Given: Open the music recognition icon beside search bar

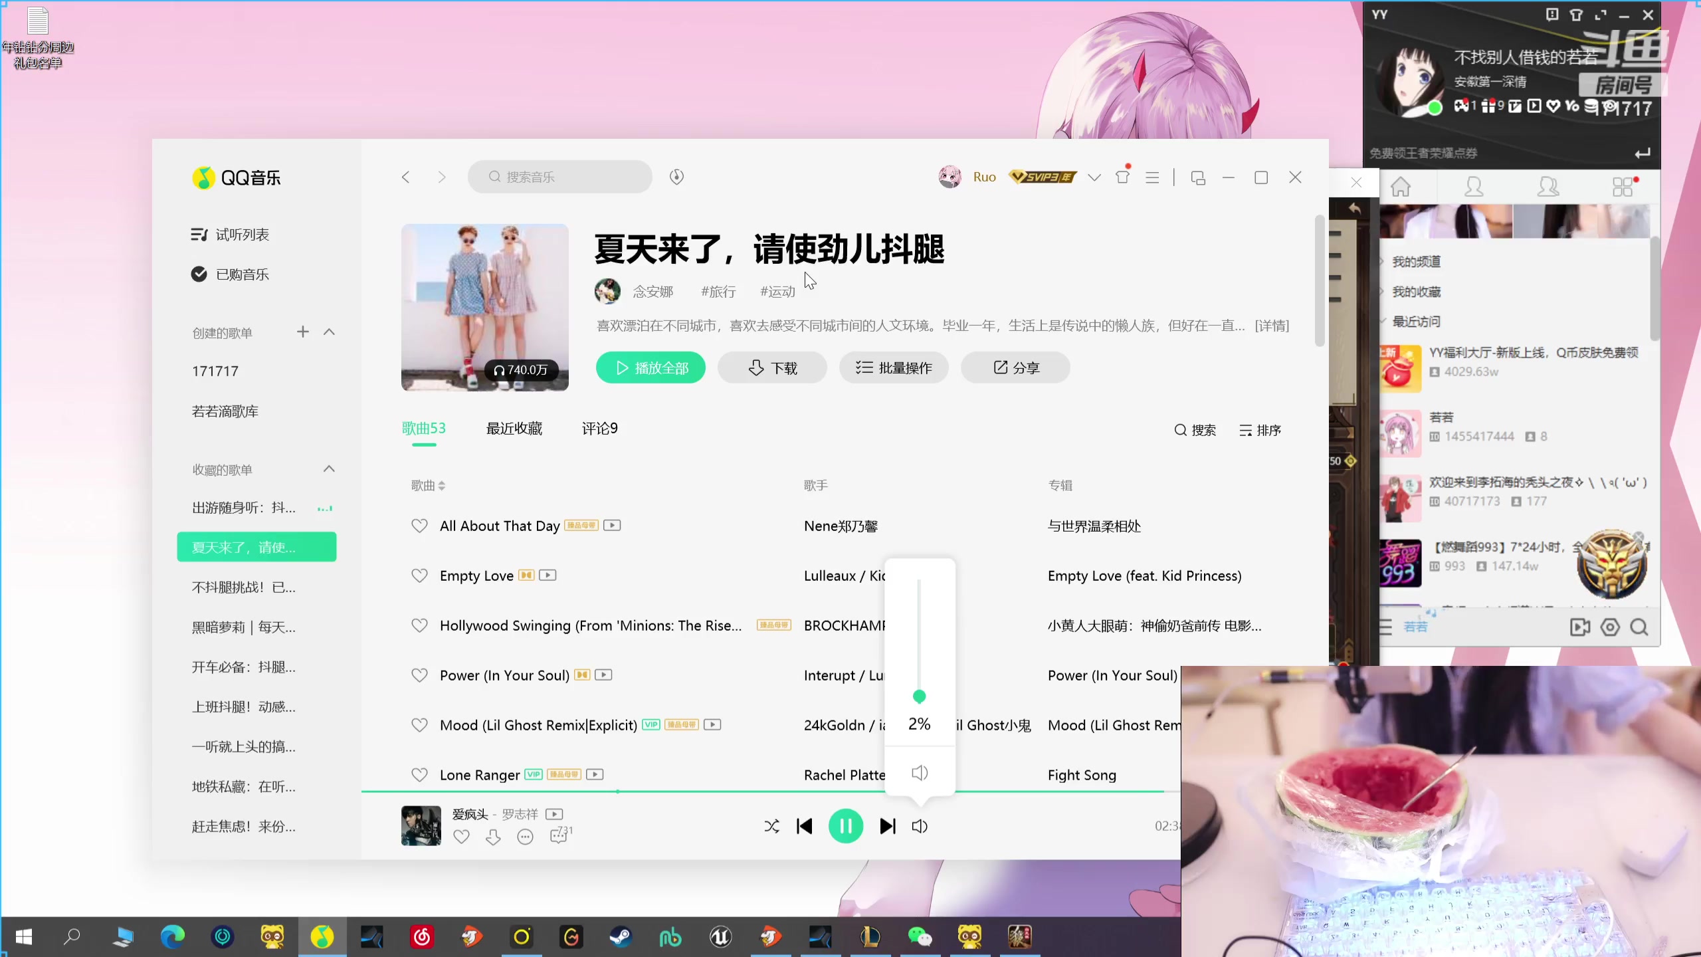Looking at the screenshot, I should click(x=676, y=177).
